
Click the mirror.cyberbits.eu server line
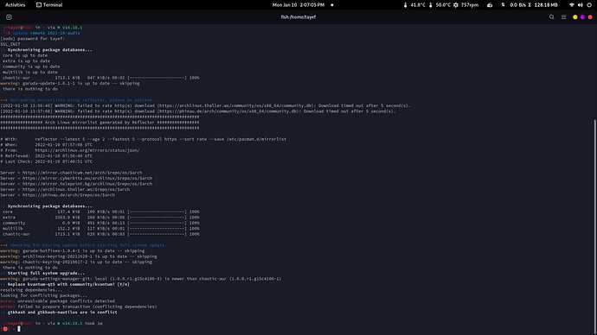pos(76,178)
